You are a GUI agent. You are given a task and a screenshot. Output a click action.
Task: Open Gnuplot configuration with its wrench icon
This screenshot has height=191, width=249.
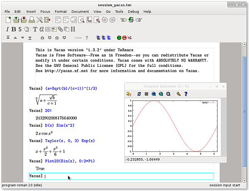178,94
